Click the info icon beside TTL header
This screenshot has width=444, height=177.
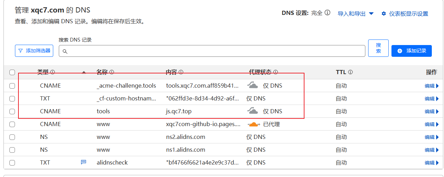[350, 72]
